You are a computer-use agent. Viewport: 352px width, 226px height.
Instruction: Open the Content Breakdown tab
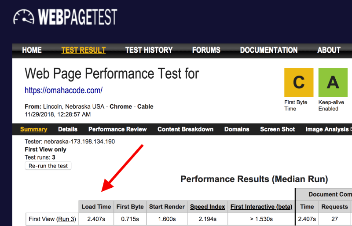185,129
